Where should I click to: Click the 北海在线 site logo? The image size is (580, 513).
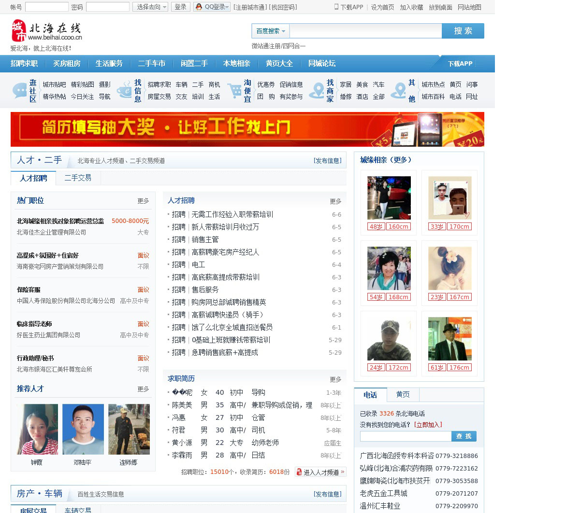coord(46,31)
